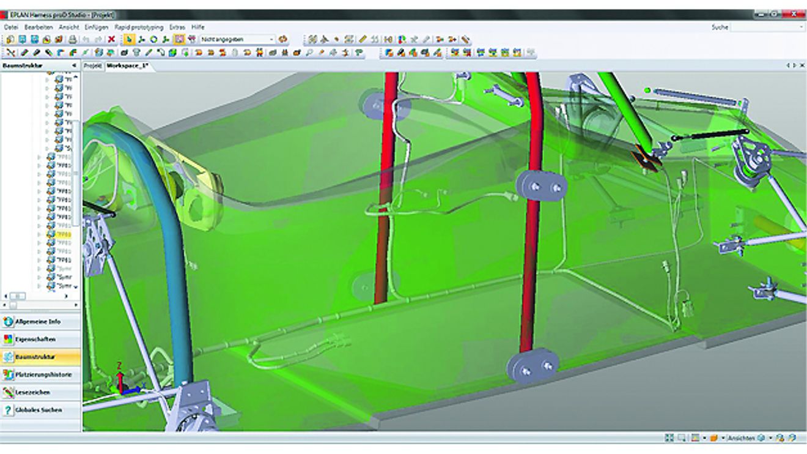Click the magnifier zoom toolbar icon
Viewport: 807px width, 454px height.
pyautogui.click(x=310, y=53)
